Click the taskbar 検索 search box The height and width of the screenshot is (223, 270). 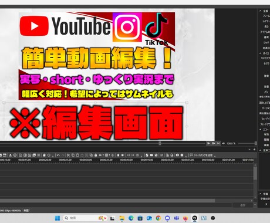(x=85, y=218)
